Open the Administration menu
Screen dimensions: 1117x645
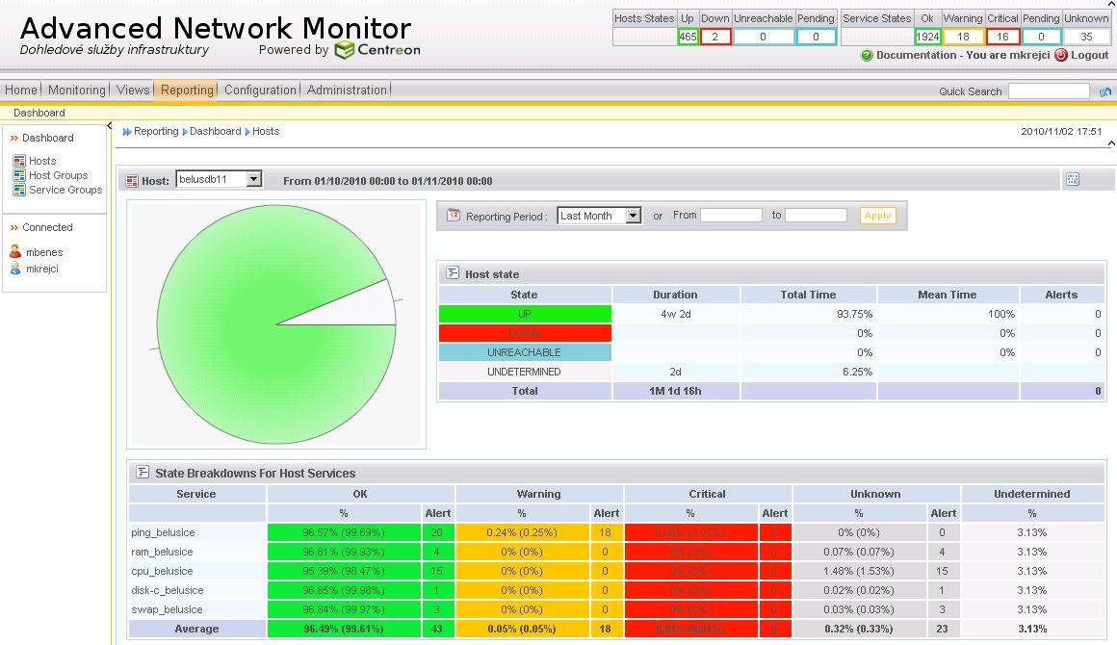coord(347,90)
